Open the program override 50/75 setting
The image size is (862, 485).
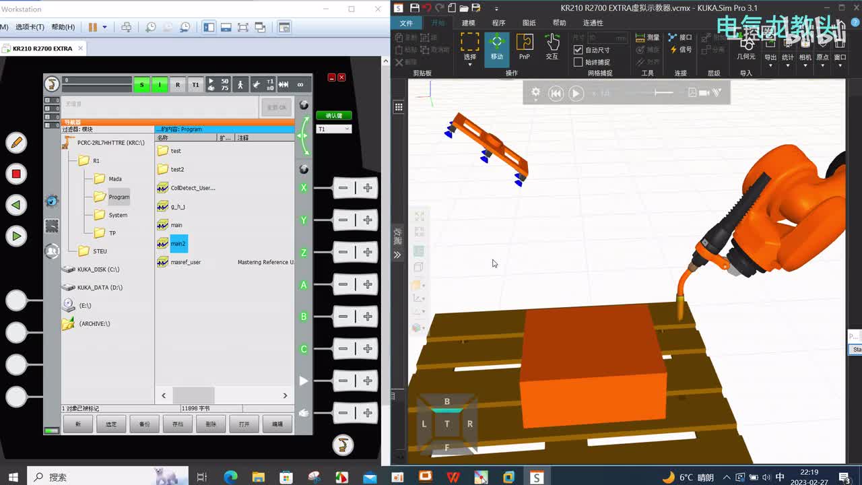point(218,85)
